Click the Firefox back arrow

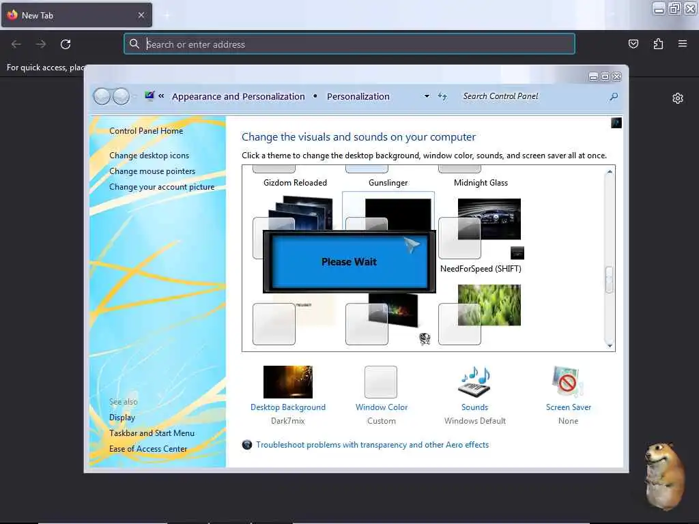[x=16, y=44]
